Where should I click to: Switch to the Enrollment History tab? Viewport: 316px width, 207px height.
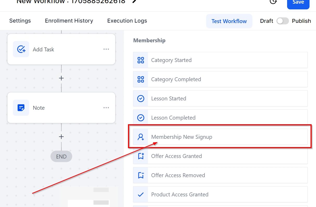[x=69, y=21]
